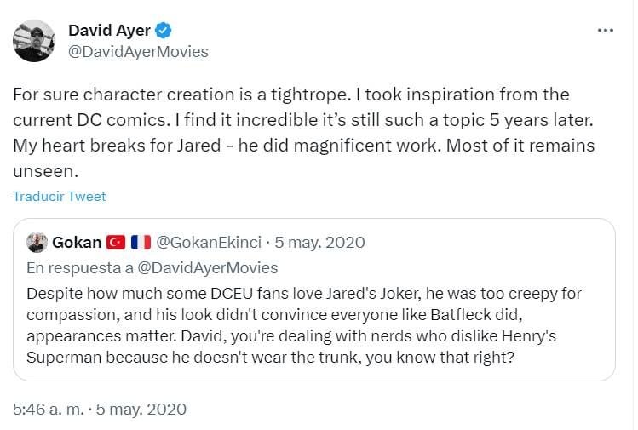The height and width of the screenshot is (430, 638).
Task: Open the more options ellipsis menu
Action: point(605,30)
